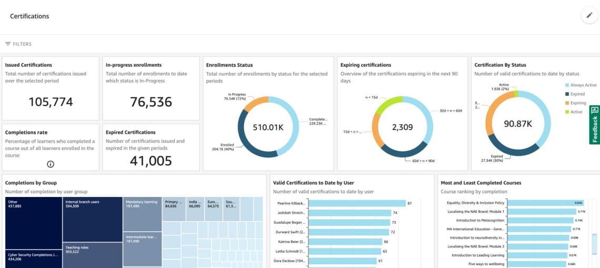
Task: Click the 'Teaching roles' treemap tile
Action: click(x=92, y=255)
